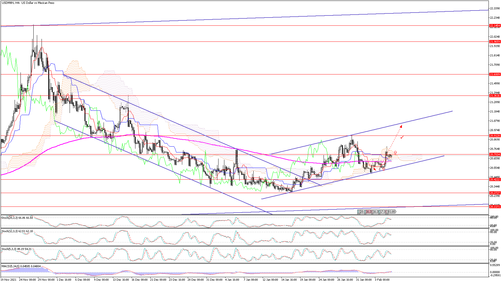Click the Stoch(20,3,3) indicator label
This screenshot has height=283, width=504.
(17, 218)
